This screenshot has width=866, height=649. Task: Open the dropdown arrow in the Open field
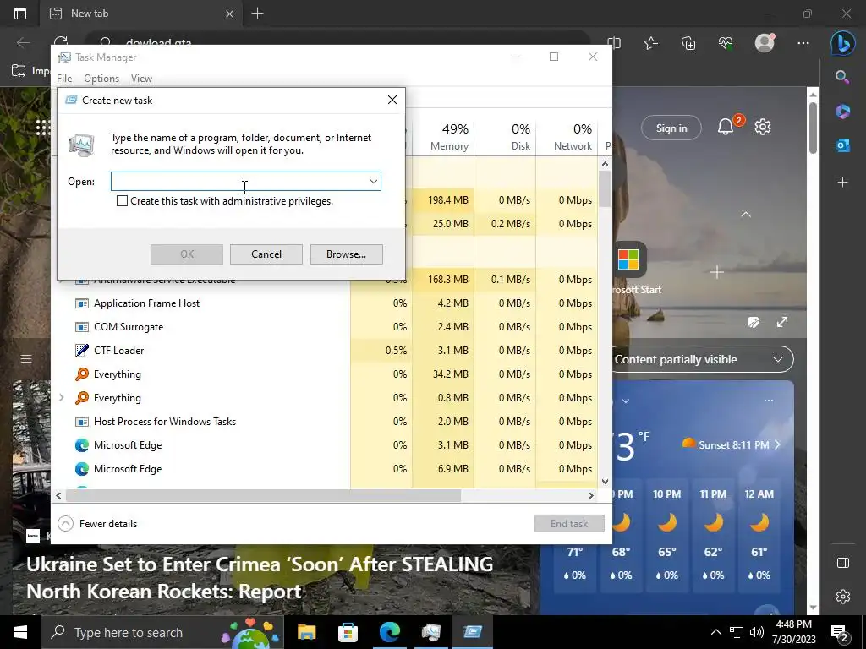click(x=373, y=182)
